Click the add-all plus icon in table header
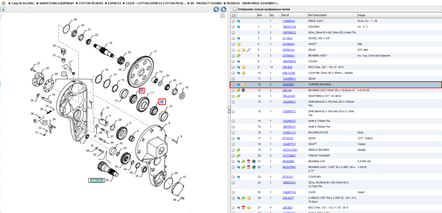The height and width of the screenshot is (213, 442). pyautogui.click(x=233, y=15)
